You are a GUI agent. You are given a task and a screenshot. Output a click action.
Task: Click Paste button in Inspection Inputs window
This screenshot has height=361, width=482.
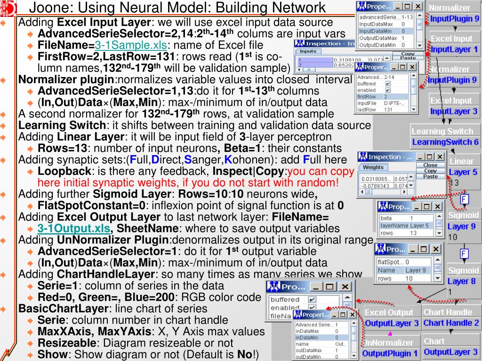[x=408, y=58]
